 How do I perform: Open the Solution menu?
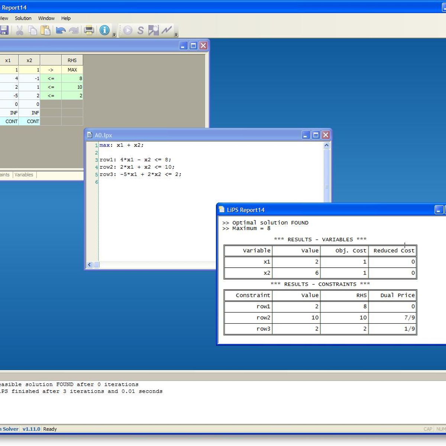[x=23, y=18]
